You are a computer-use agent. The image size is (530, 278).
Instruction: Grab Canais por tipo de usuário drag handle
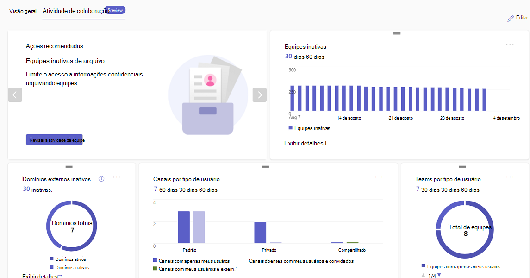click(266, 166)
